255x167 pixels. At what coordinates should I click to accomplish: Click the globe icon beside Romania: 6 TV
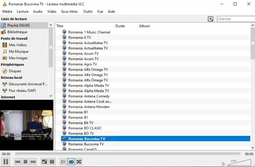[x=64, y=37]
